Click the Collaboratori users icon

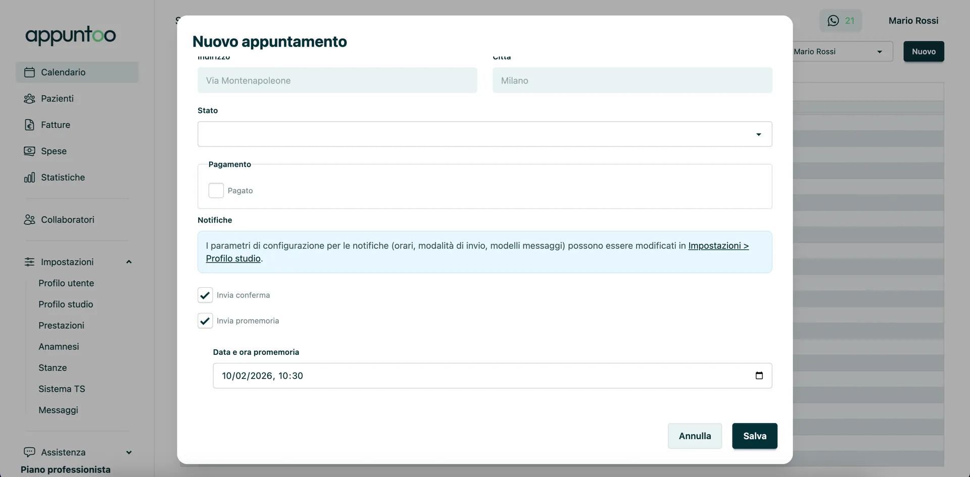pyautogui.click(x=30, y=220)
